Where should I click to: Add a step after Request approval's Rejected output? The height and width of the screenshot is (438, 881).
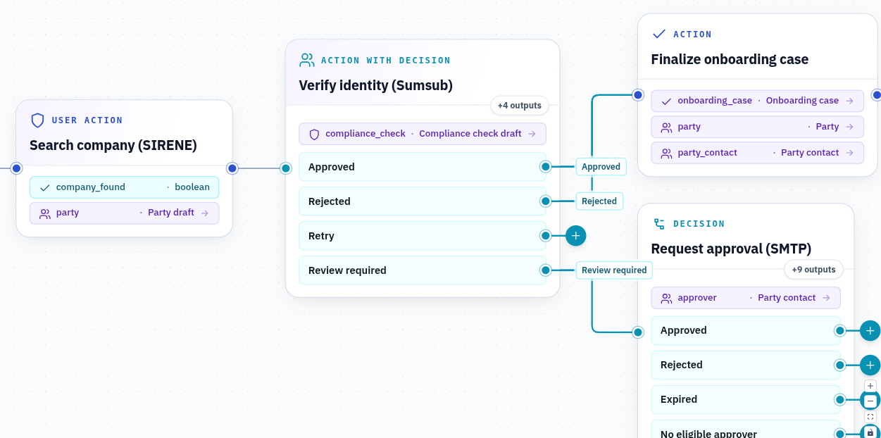870,365
